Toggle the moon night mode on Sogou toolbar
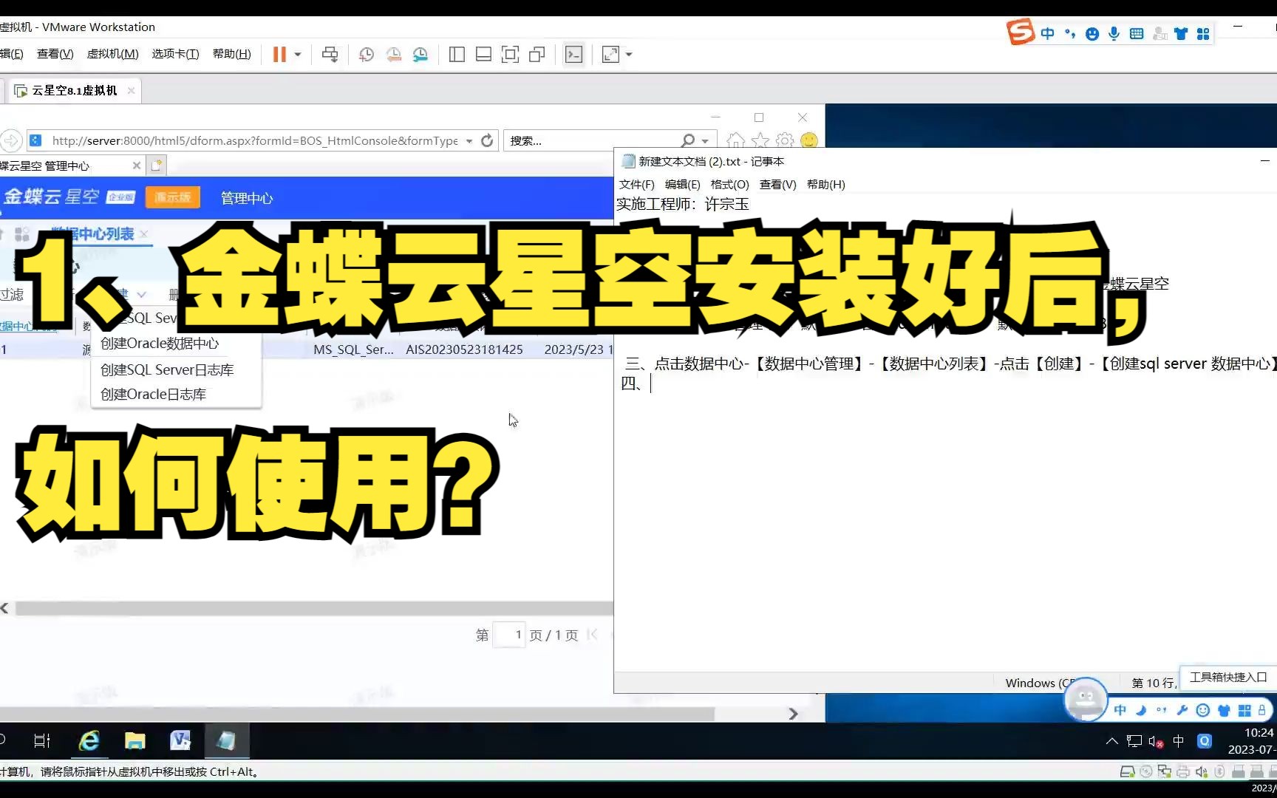Viewport: 1277px width, 798px height. 1141,710
